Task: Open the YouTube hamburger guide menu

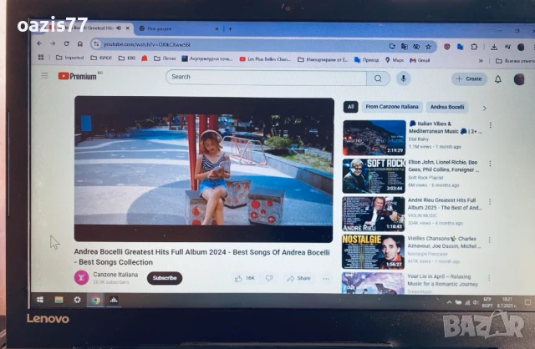Action: 45,76
